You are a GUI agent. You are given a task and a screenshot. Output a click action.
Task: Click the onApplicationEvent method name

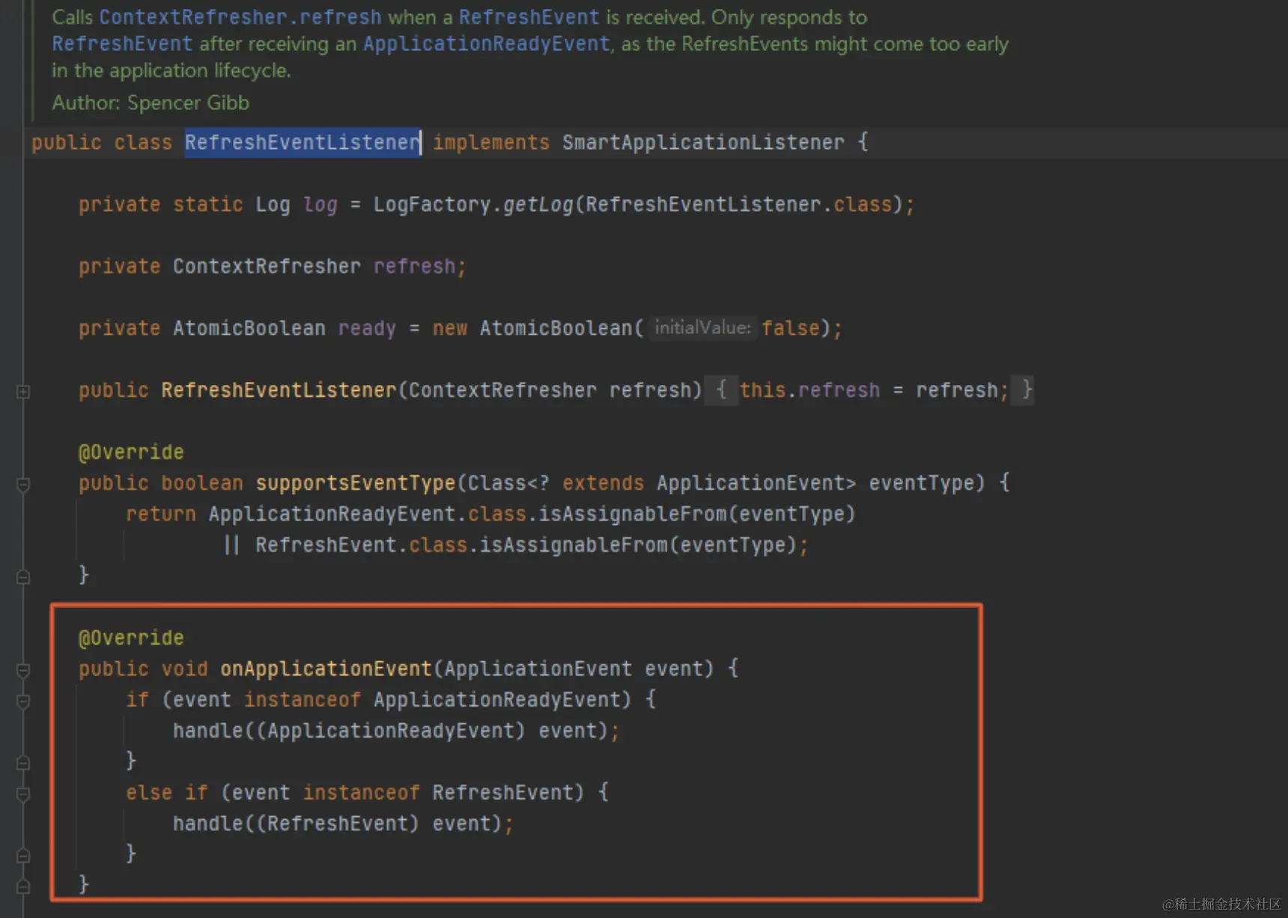(x=326, y=669)
